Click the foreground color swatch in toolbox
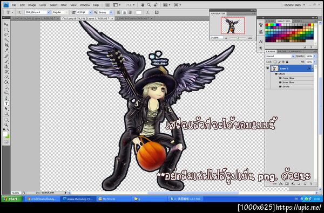This screenshot has width=324, height=213. (5, 134)
